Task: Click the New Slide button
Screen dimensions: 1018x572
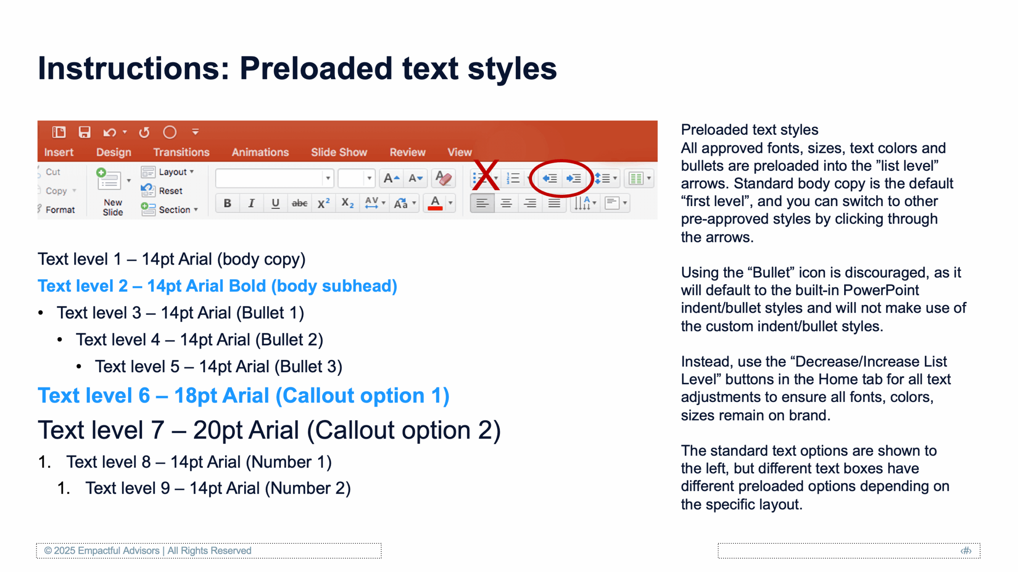Action: pyautogui.click(x=109, y=181)
